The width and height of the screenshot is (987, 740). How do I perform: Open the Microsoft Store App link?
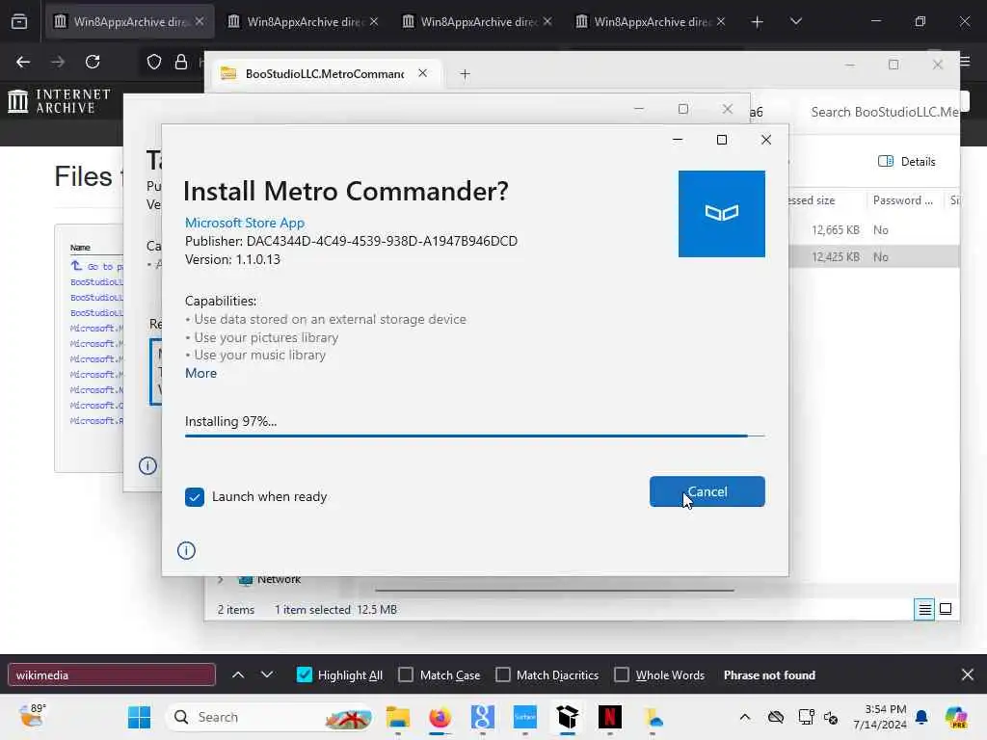point(245,223)
